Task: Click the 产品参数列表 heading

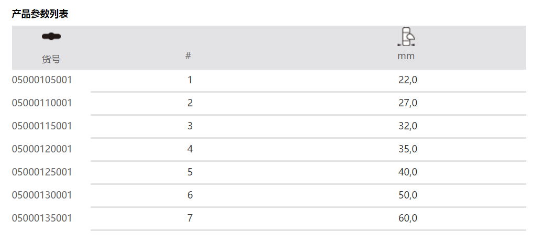Action: point(40,14)
